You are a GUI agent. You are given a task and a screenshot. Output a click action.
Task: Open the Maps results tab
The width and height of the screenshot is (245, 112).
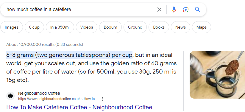pyautogui.click(x=202, y=27)
